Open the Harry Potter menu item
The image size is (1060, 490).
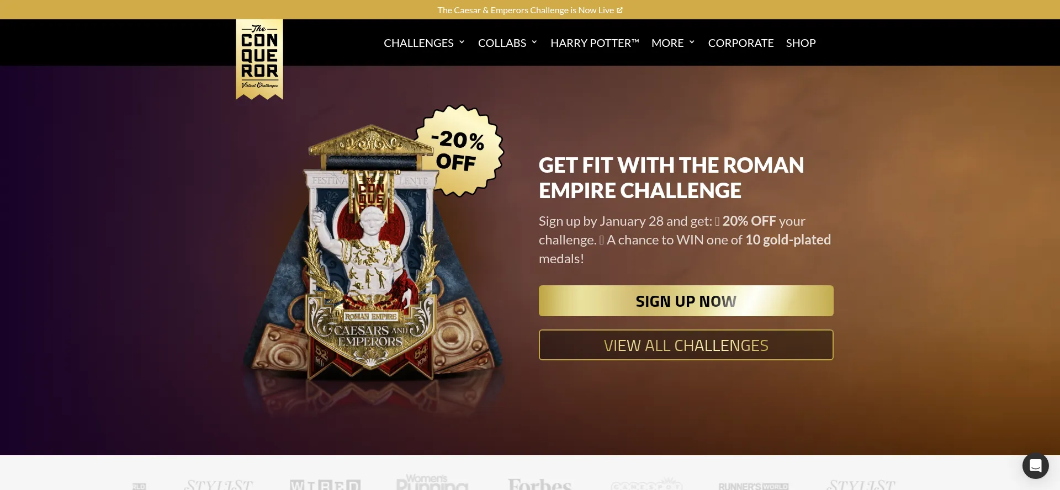pos(595,43)
